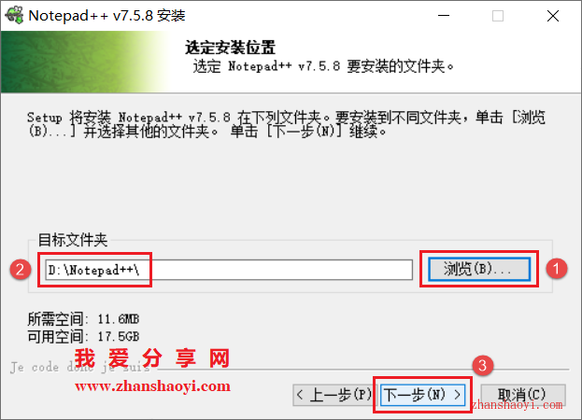Image resolution: width=582 pixels, height=420 pixels.
Task: Click the Notepad++ v7.5.8 安装 title text
Action: pyautogui.click(x=106, y=16)
